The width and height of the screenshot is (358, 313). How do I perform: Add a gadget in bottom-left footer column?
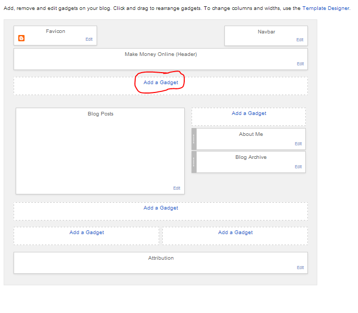coord(87,233)
